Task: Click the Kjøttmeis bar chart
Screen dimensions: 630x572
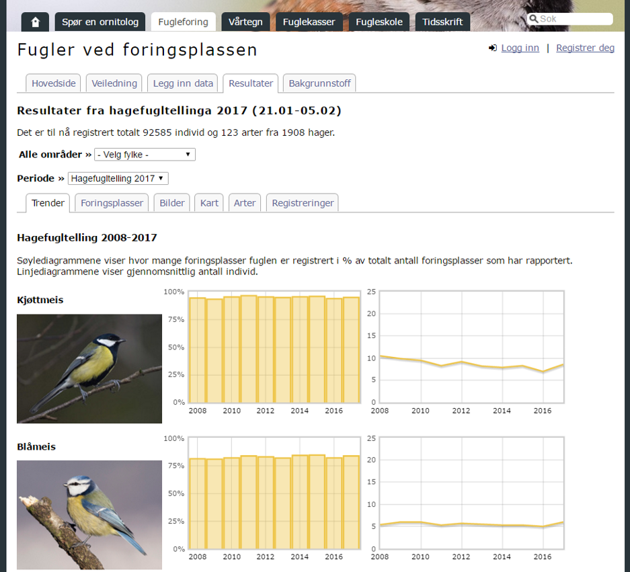Action: [x=274, y=347]
